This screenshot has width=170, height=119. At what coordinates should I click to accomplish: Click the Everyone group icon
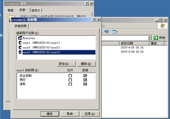pos(20,38)
